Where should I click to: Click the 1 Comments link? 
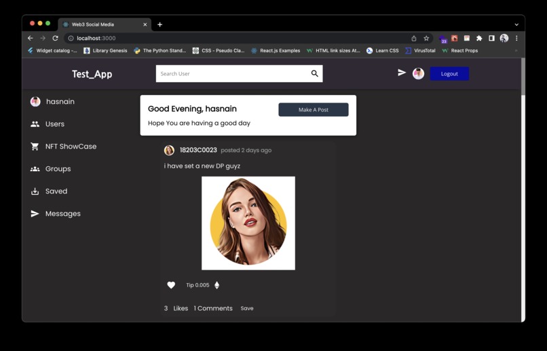(213, 308)
